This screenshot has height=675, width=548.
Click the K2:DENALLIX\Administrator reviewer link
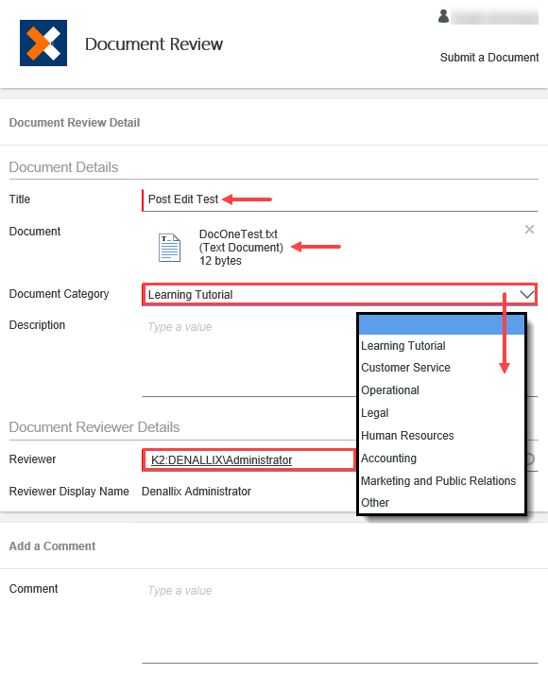coord(221,460)
